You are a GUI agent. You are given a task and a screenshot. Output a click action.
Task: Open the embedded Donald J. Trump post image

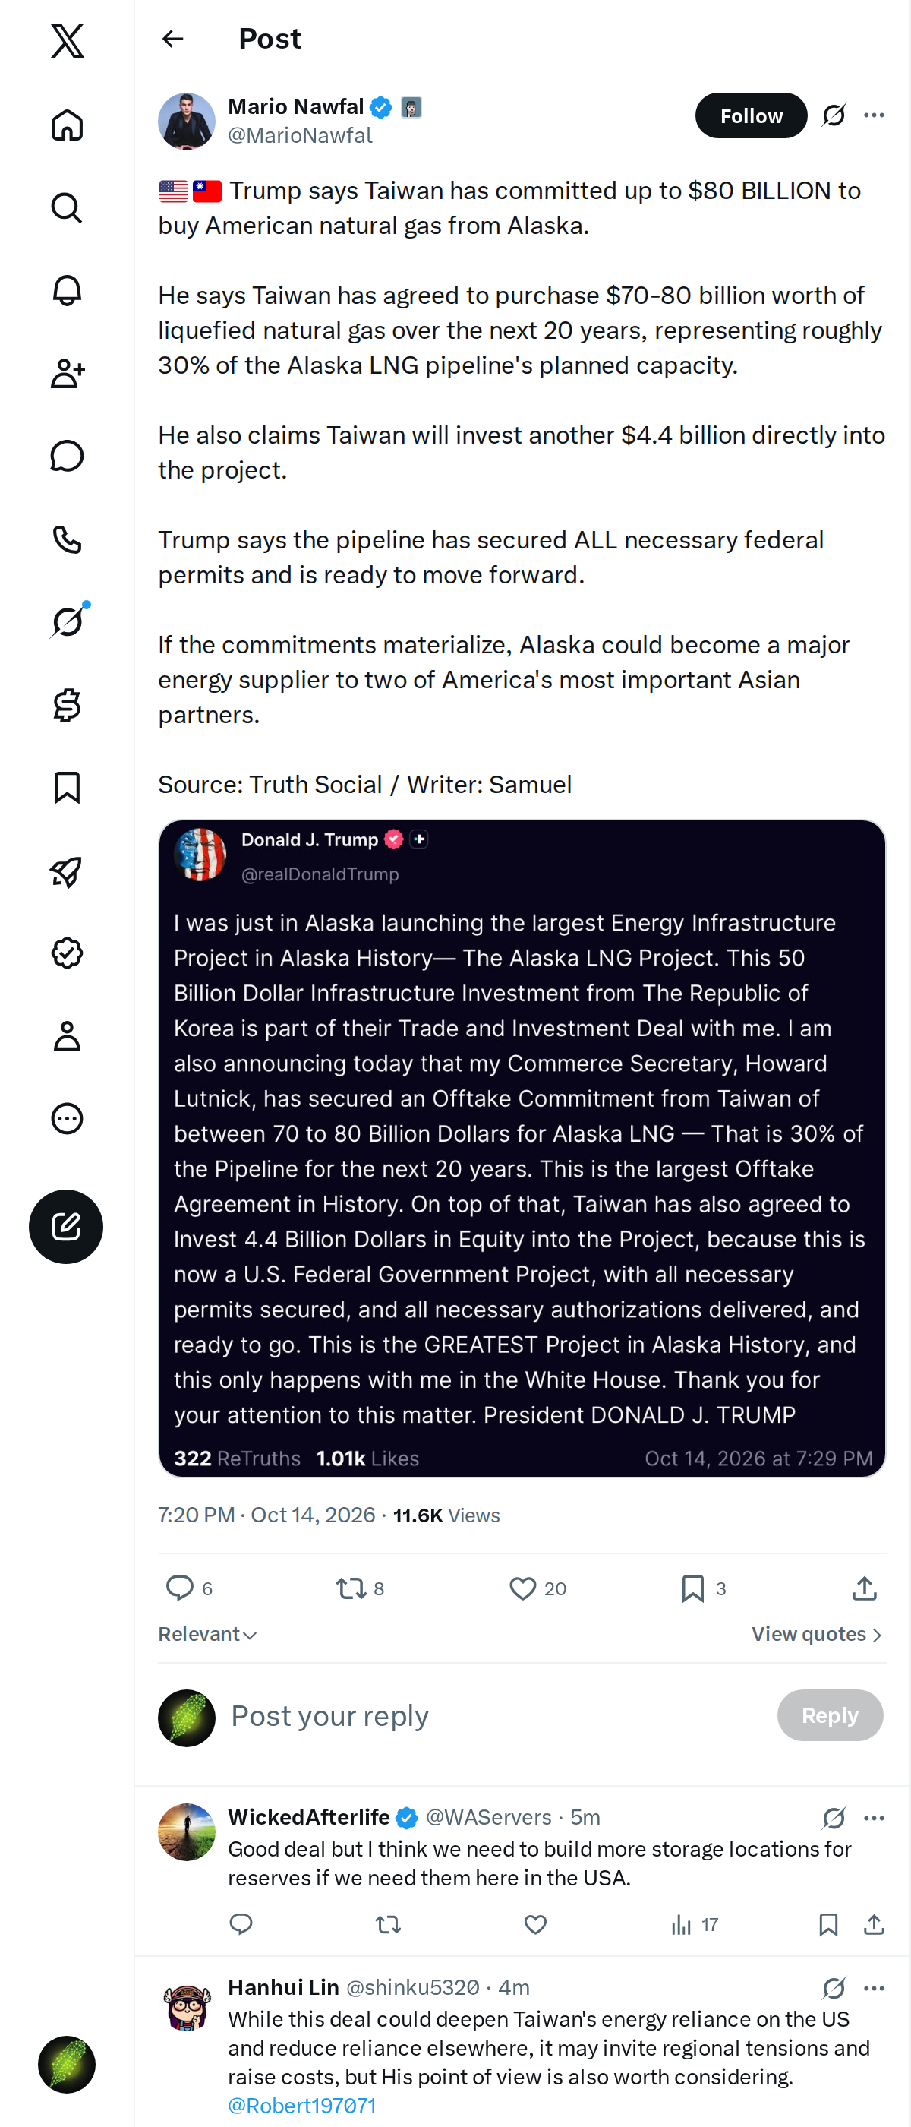pyautogui.click(x=522, y=1148)
